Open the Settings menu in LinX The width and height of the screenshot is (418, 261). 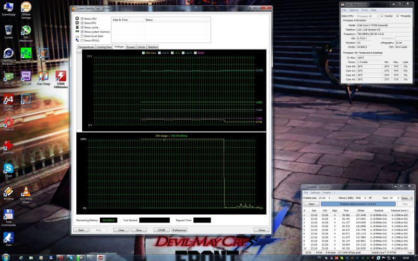(315, 193)
